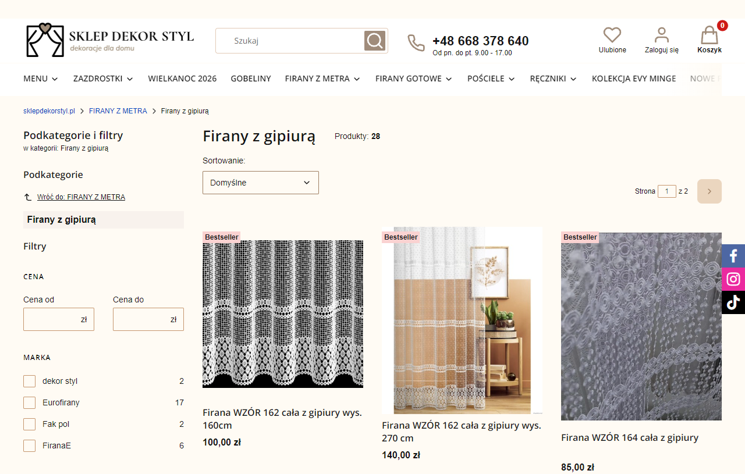Open the Facebook icon on the right edge

733,255
